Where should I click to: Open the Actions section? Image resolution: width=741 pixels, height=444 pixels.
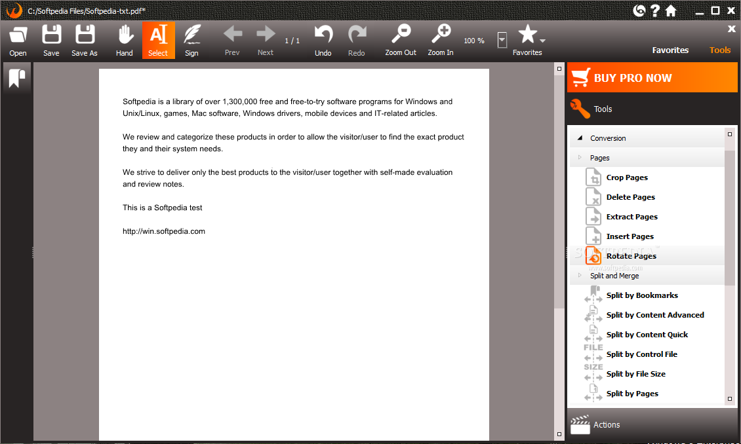[x=652, y=424]
